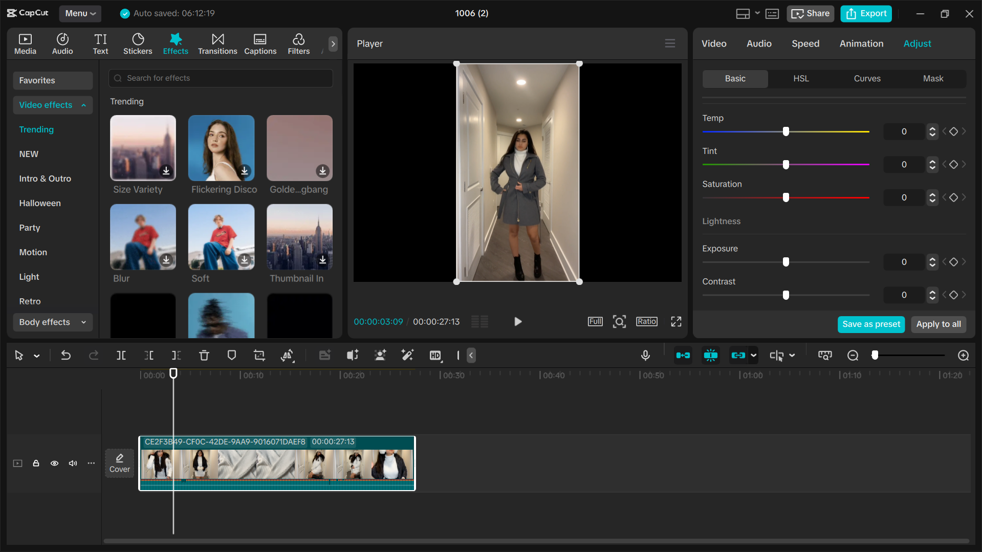
Task: Open the Menu dropdown
Action: coord(80,13)
